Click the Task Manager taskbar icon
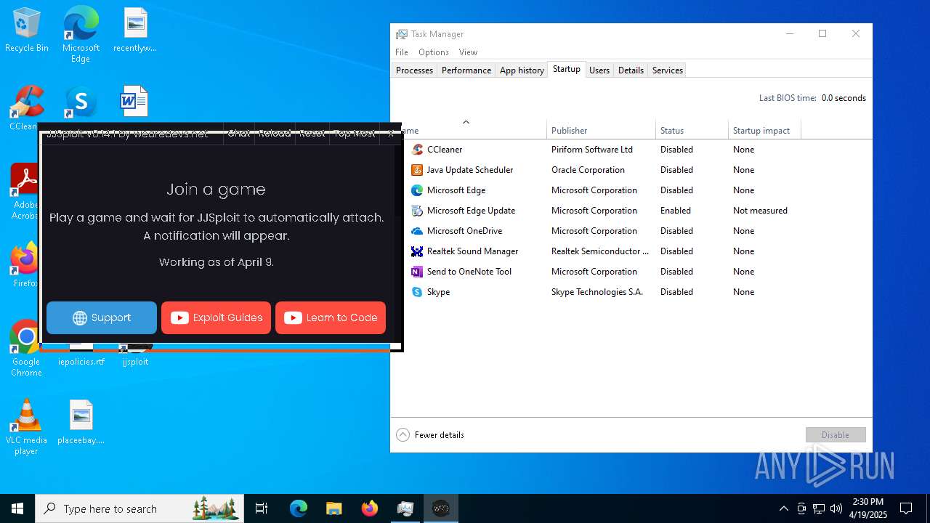Viewport: 930px width, 523px height. (405, 508)
